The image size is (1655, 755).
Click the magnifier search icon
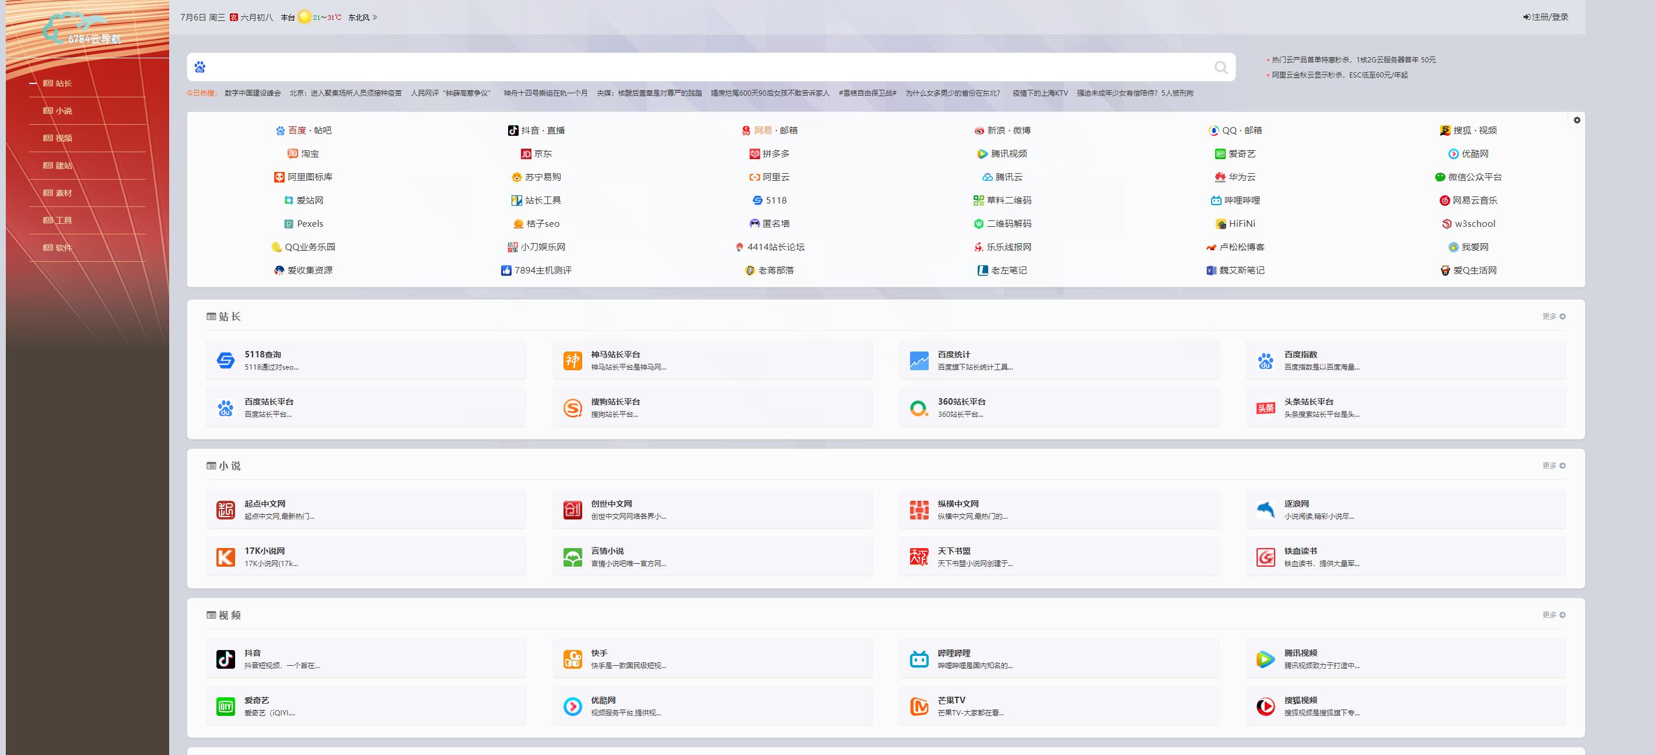coord(1221,67)
